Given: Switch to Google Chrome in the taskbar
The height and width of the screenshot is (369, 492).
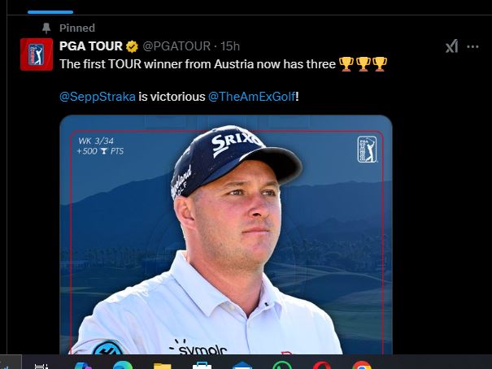Looking at the screenshot, I should point(361,365).
